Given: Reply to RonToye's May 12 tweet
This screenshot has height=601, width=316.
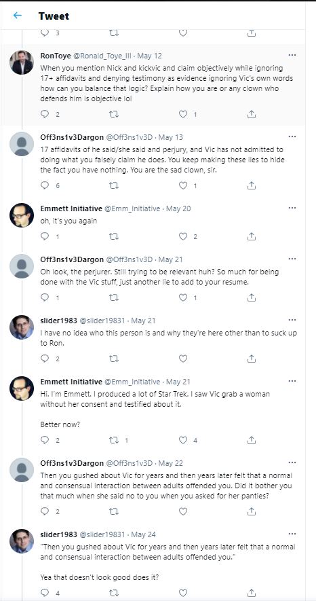Looking at the screenshot, I should 45,114.
